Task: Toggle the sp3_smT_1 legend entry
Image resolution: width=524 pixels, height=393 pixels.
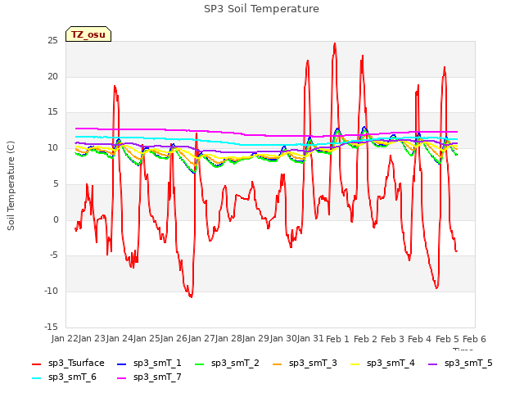Action: 149,364
